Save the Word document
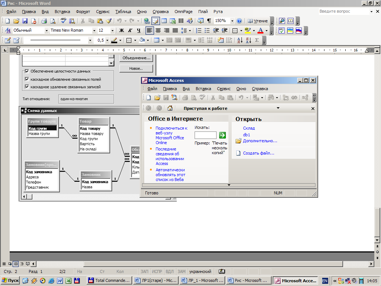Viewport: 381px width, 286px height. point(25,21)
